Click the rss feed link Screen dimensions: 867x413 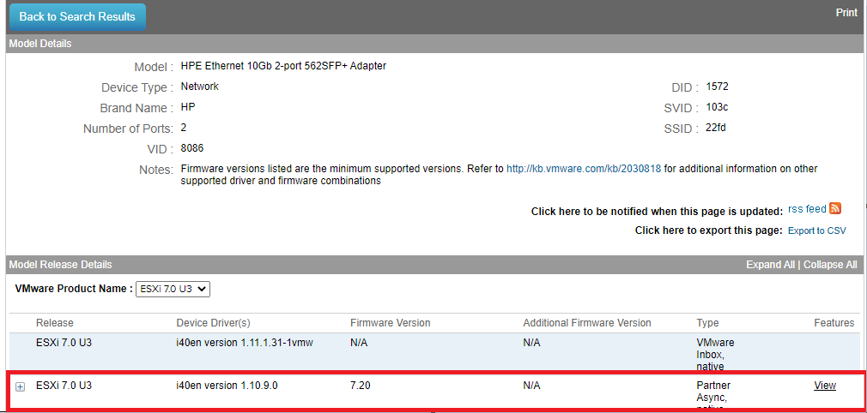pos(807,209)
